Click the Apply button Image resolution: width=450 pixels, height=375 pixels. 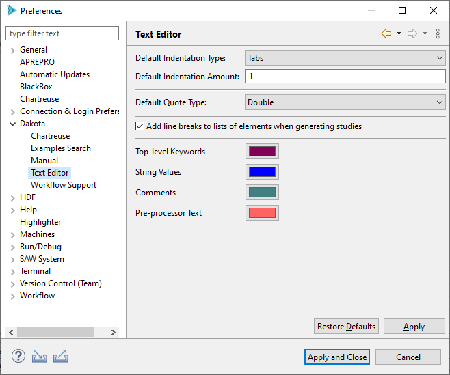pyautogui.click(x=414, y=327)
